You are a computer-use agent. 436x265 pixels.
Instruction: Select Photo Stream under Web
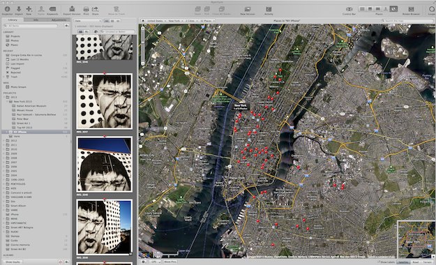[18, 87]
